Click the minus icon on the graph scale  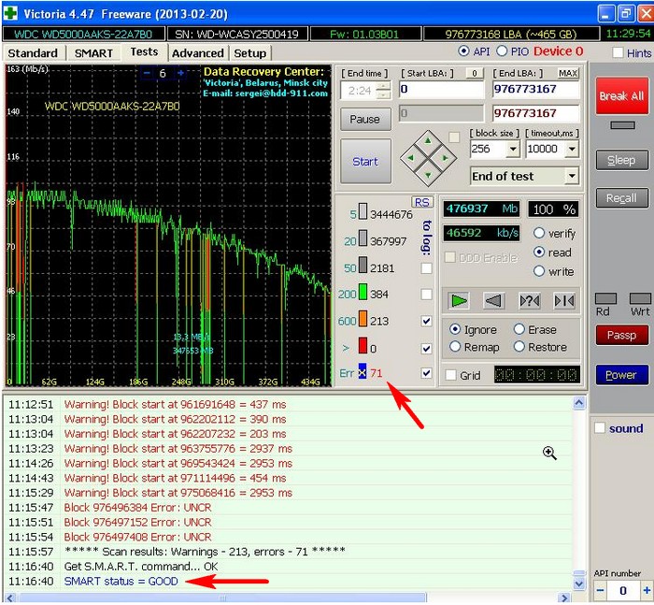pyautogui.click(x=148, y=74)
